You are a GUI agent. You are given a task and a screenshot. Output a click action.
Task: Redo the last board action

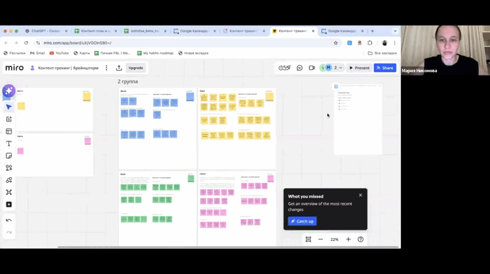pos(8,232)
